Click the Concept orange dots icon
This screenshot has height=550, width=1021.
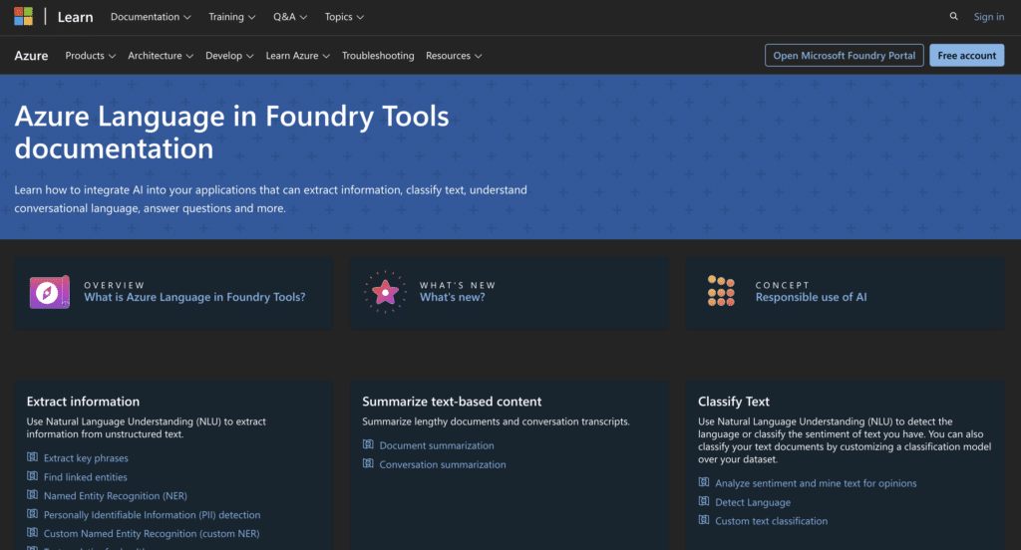click(x=721, y=291)
